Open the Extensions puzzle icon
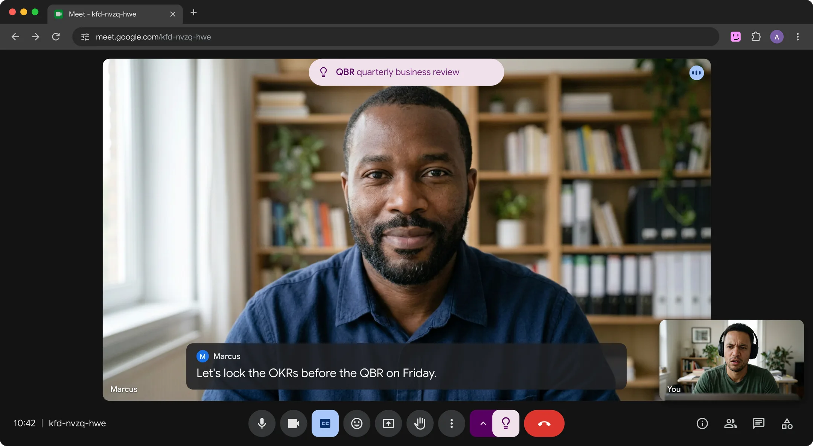This screenshot has height=446, width=813. click(x=756, y=37)
